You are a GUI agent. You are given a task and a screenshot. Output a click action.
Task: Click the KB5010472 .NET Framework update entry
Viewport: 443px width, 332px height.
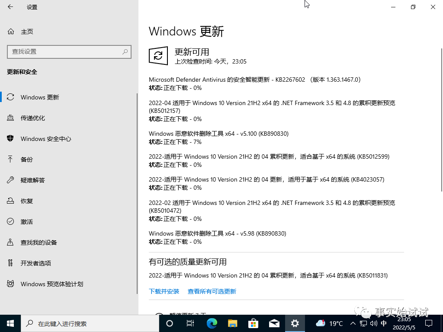pos(272,207)
